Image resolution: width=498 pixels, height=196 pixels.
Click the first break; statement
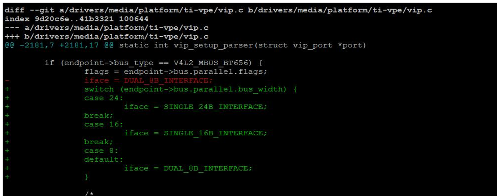[98, 116]
